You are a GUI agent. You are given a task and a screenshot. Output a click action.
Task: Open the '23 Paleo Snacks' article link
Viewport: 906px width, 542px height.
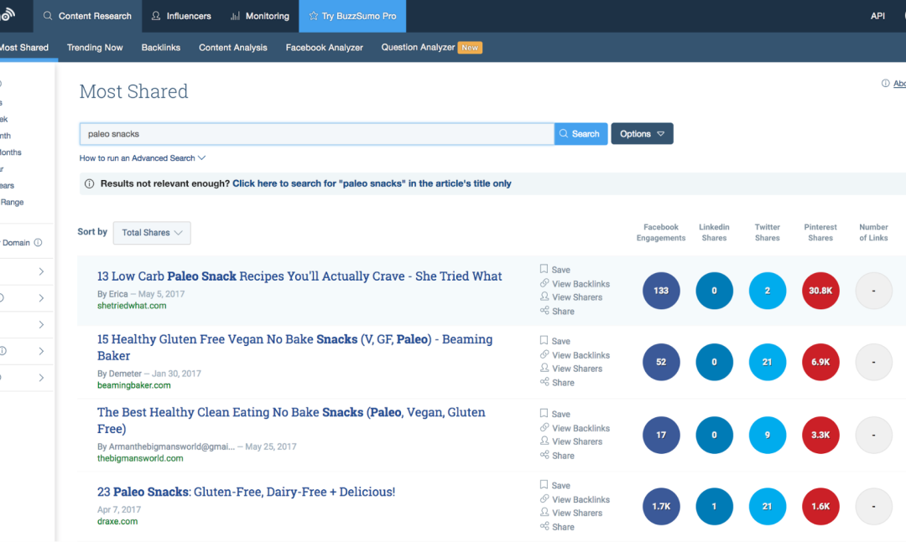click(246, 492)
